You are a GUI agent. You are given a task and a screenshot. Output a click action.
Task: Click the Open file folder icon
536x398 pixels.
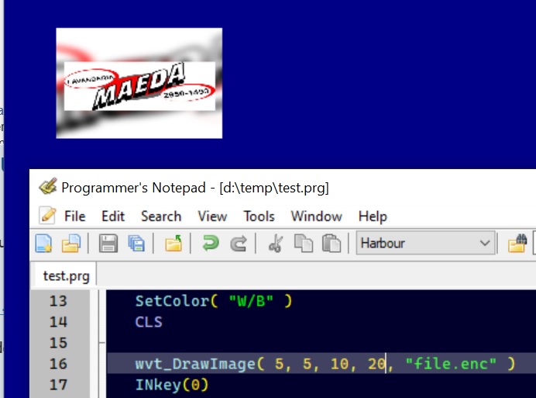point(70,243)
